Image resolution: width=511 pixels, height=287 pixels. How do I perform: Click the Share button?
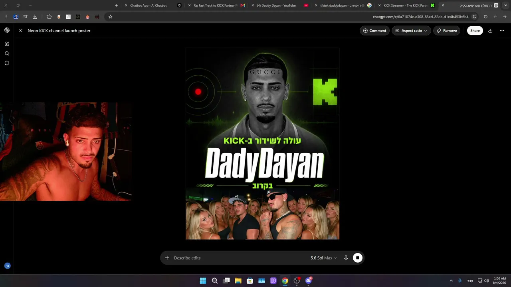point(475,31)
